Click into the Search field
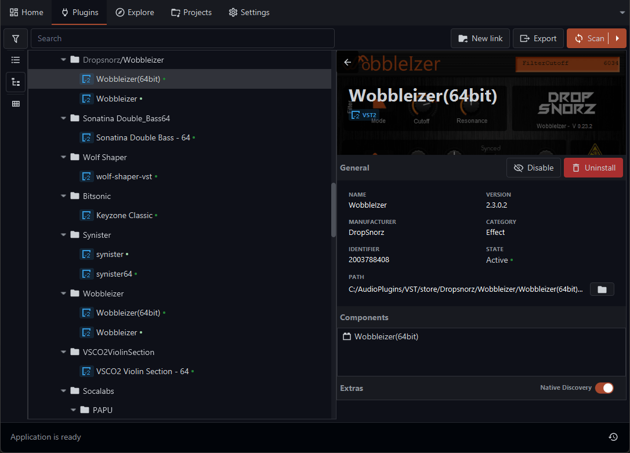Viewport: 630px width, 453px height. point(183,38)
